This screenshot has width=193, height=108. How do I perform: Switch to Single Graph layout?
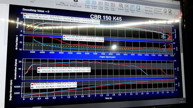point(87,4)
